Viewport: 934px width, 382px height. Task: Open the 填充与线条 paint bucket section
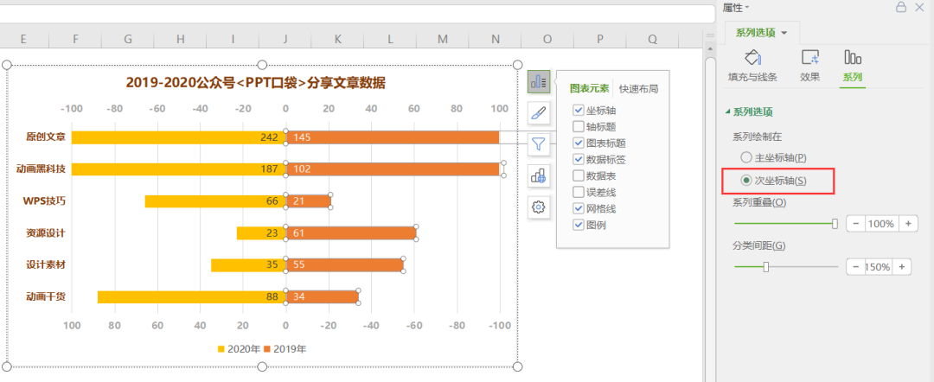[x=753, y=66]
